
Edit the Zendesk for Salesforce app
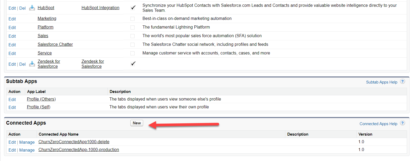point(12,64)
